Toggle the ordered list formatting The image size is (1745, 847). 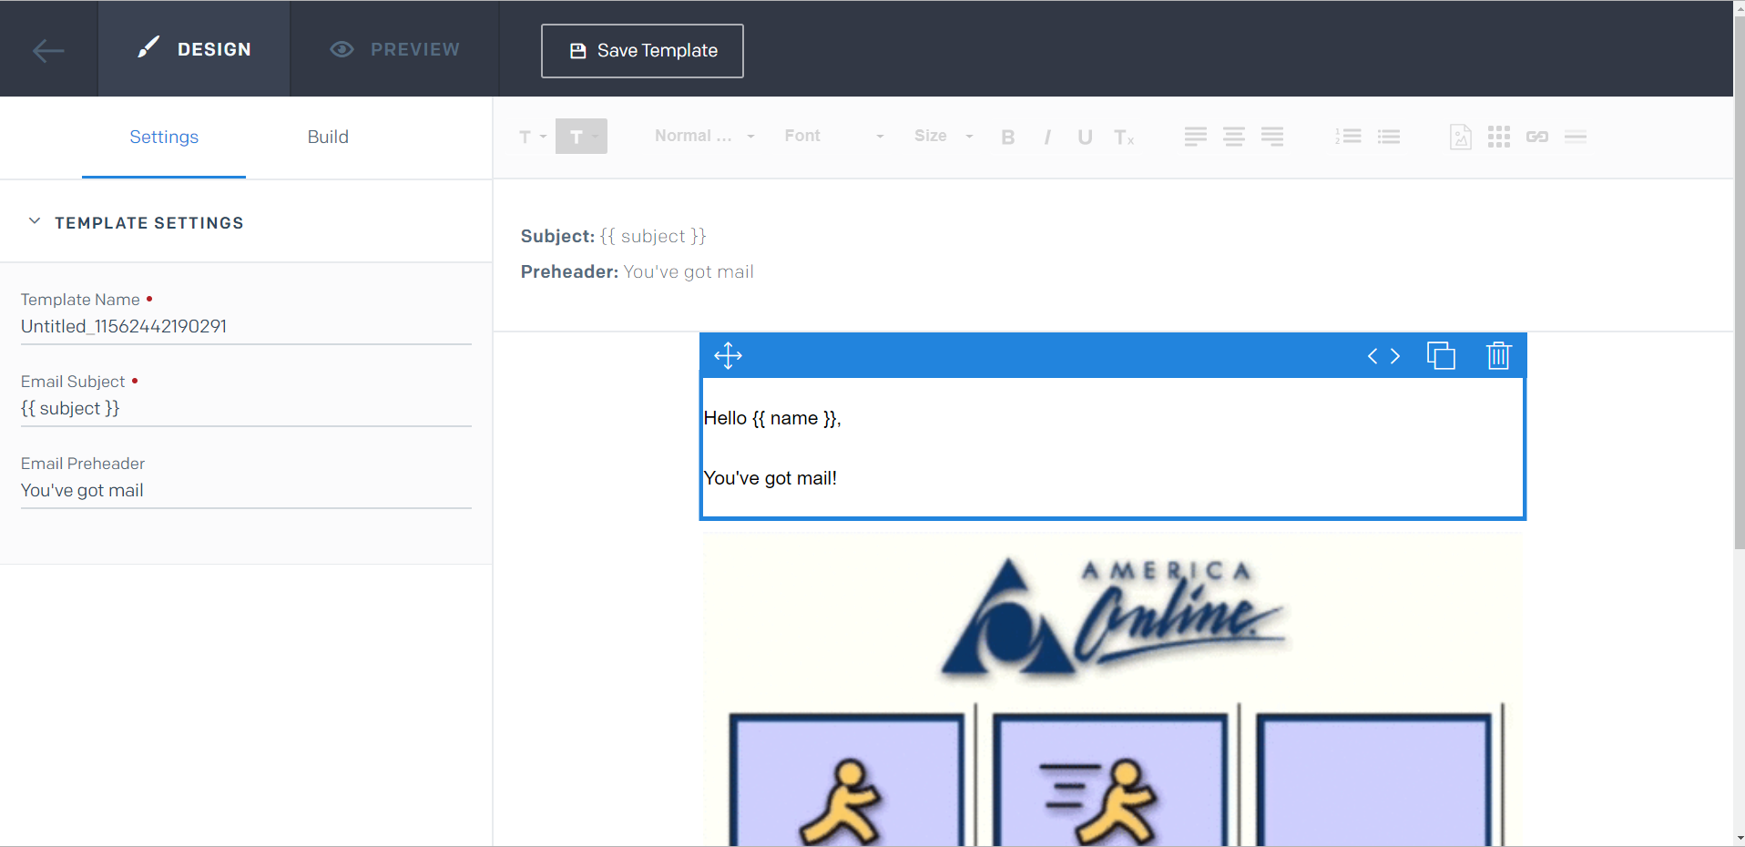pos(1349,137)
